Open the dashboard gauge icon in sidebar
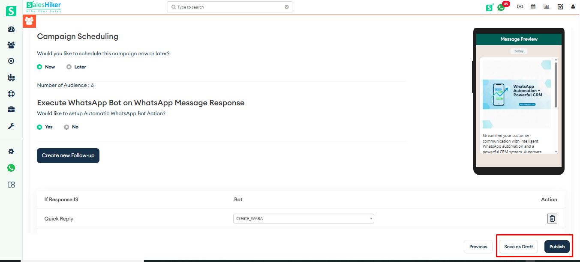The height and width of the screenshot is (262, 580). coord(11,29)
